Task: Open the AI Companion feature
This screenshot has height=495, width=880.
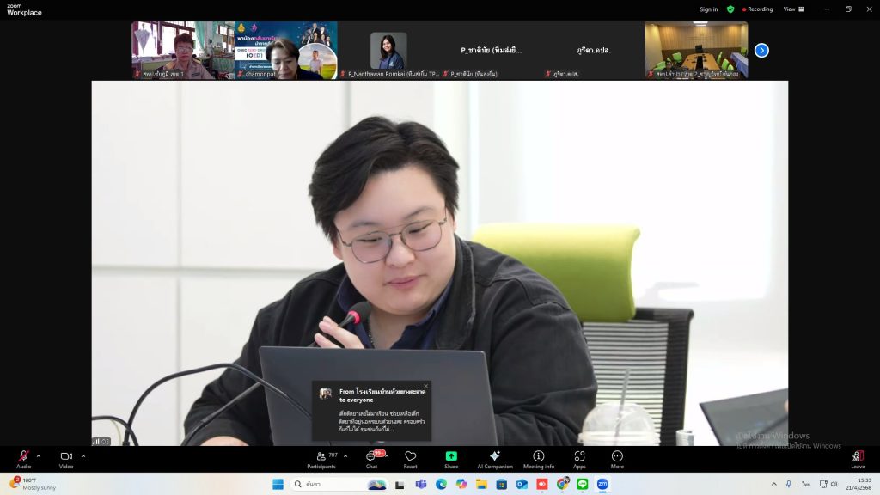Action: 495,459
